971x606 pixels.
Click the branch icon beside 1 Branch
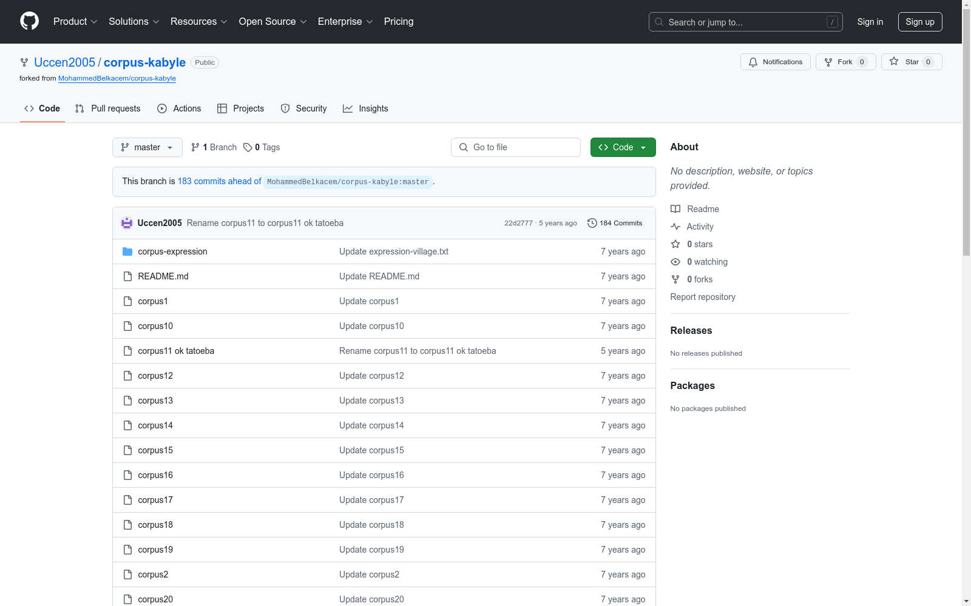coord(195,147)
